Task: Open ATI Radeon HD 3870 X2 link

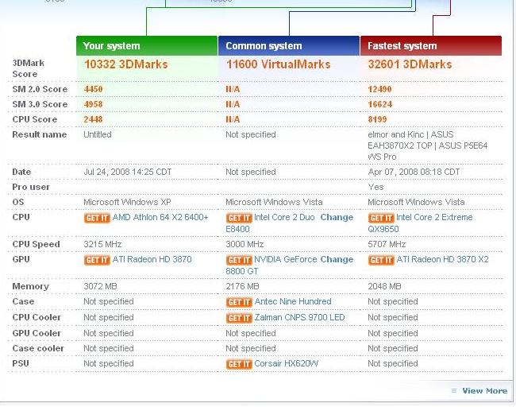Action: pos(442,260)
